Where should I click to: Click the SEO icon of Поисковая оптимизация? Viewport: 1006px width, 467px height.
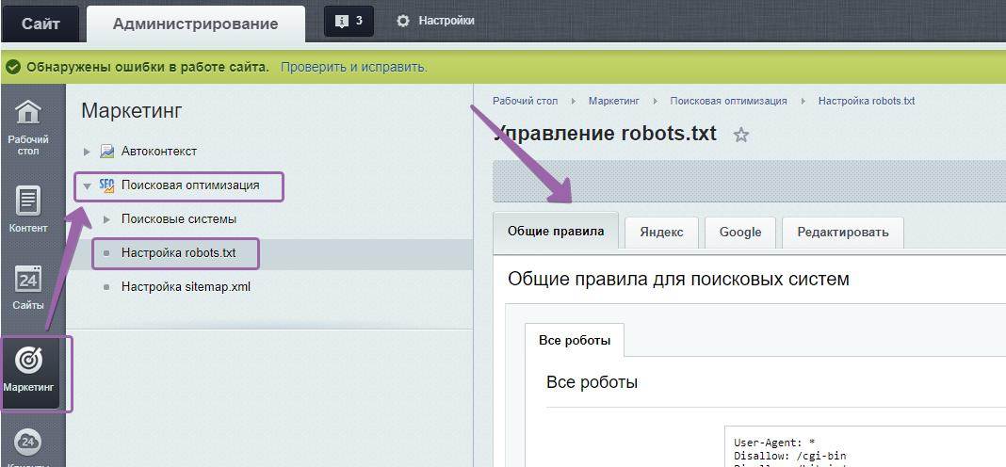(x=106, y=185)
